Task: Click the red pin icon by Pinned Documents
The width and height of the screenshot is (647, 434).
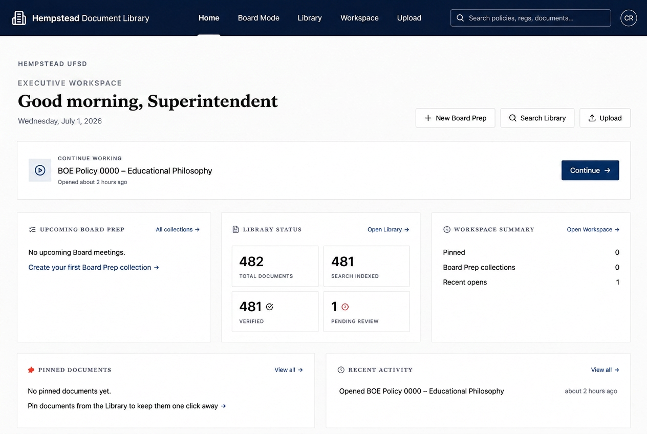Action: (x=31, y=370)
